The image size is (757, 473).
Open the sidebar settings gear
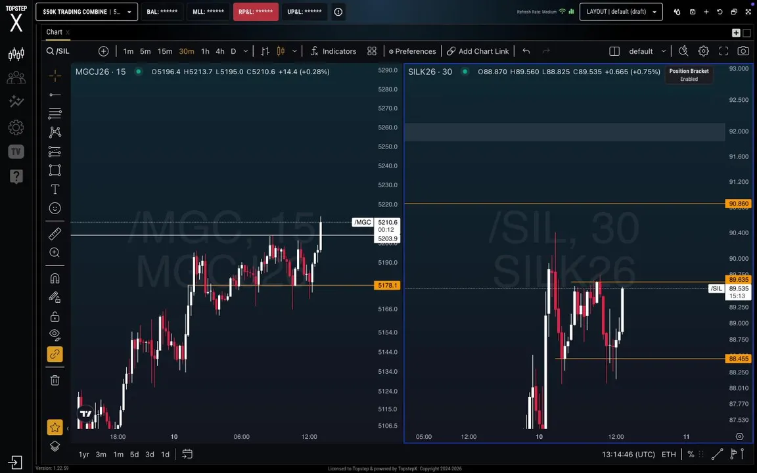16,127
